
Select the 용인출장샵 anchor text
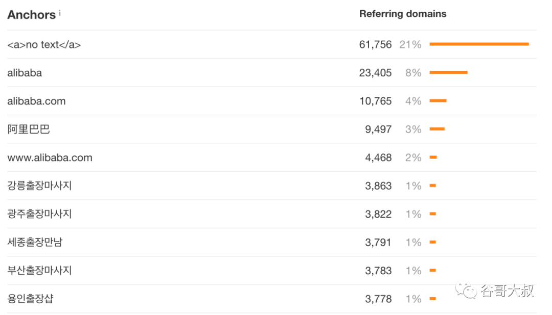30,299
